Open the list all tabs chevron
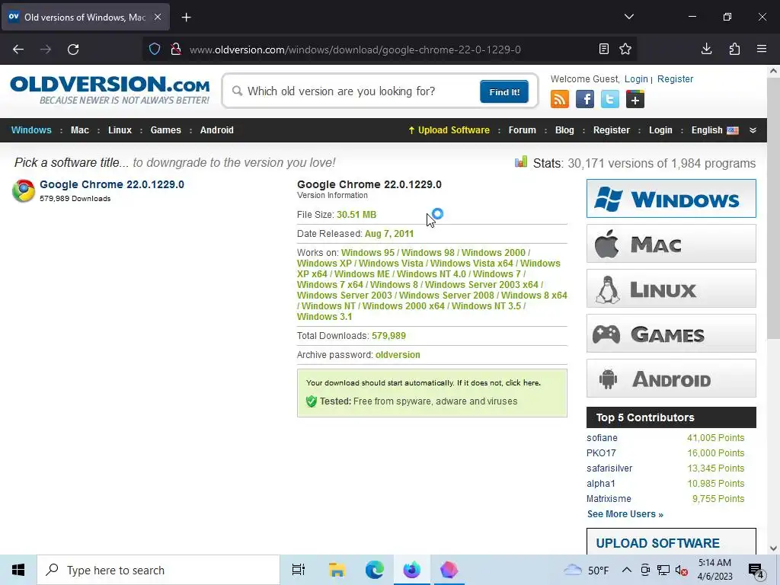The image size is (780, 585). [x=628, y=17]
